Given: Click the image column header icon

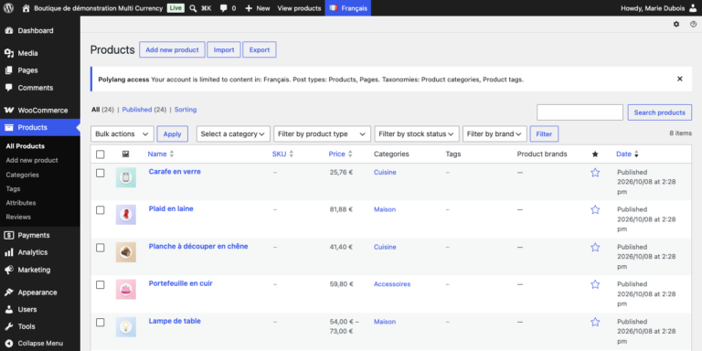Looking at the screenshot, I should (x=125, y=154).
